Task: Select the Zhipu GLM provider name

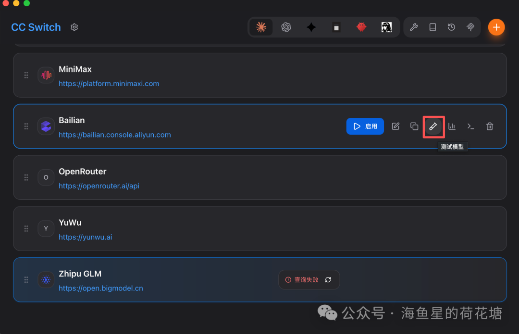Action: [80, 274]
